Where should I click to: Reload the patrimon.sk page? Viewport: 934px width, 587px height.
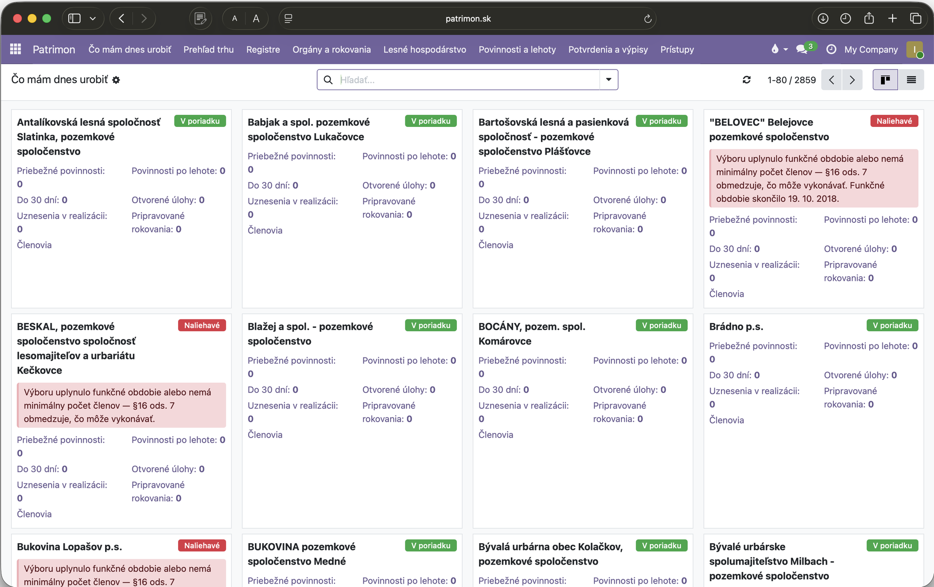647,18
